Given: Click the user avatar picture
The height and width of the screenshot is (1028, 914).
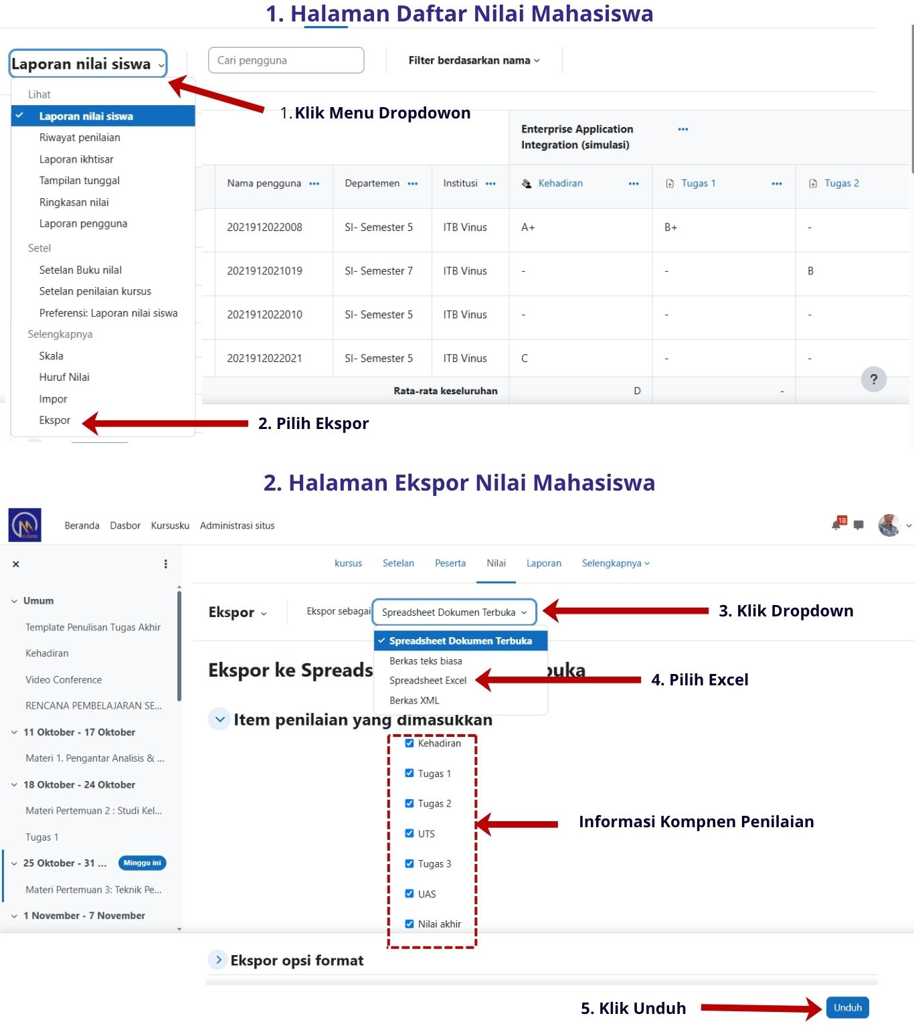Looking at the screenshot, I should (x=889, y=525).
